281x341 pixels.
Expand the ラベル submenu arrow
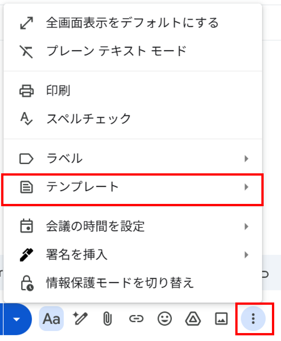(x=246, y=159)
